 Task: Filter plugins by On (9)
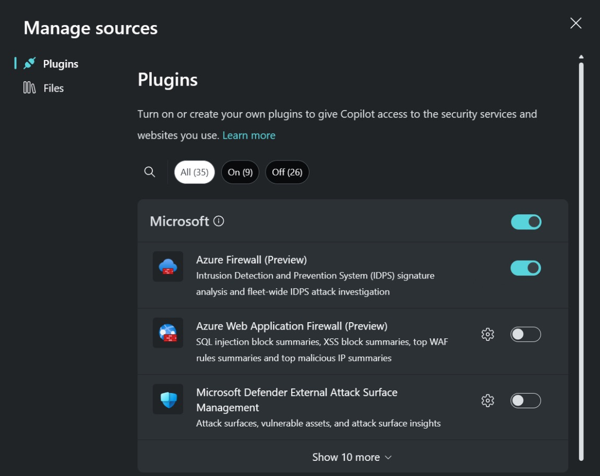point(240,172)
